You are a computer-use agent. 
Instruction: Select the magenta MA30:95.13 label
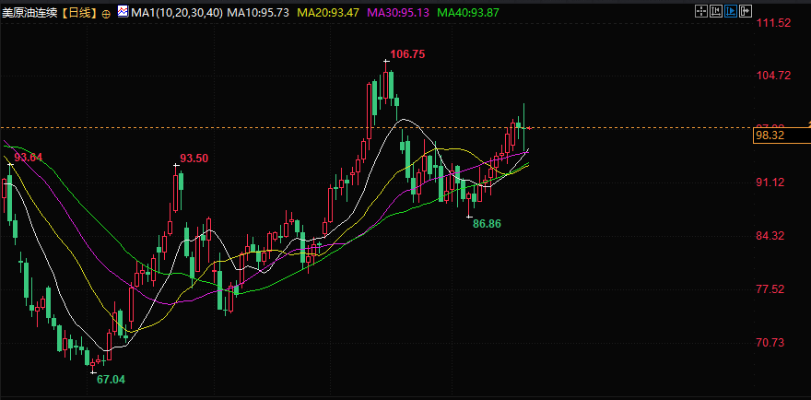(x=398, y=12)
